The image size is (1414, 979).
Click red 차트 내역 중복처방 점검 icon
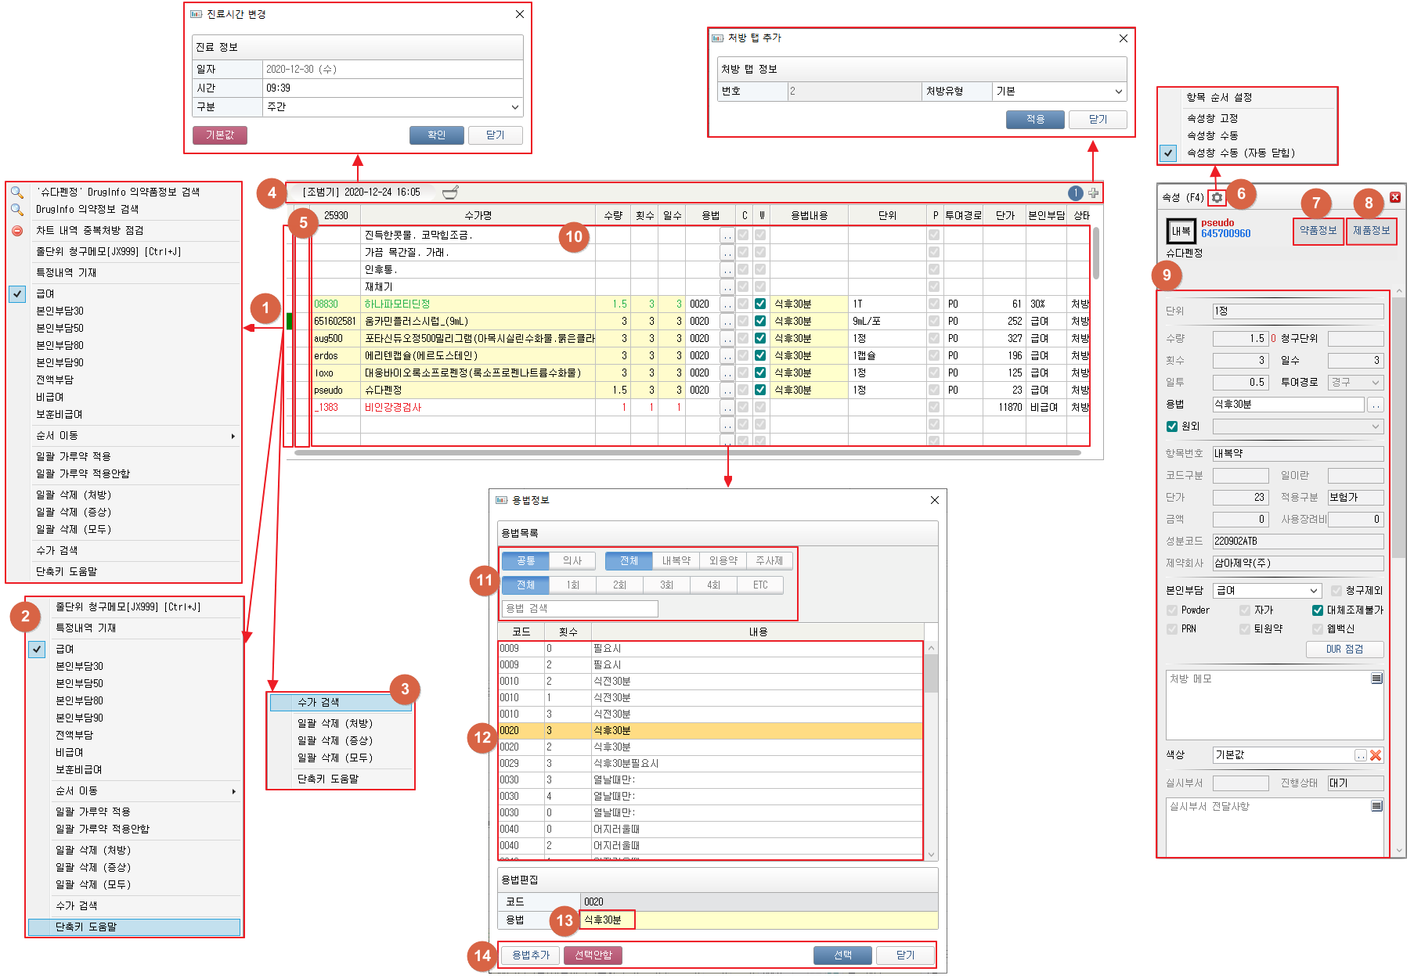click(17, 231)
